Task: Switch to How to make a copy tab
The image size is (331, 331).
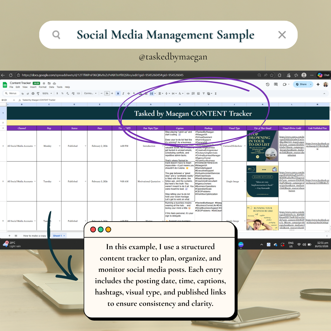Action: 35,236
